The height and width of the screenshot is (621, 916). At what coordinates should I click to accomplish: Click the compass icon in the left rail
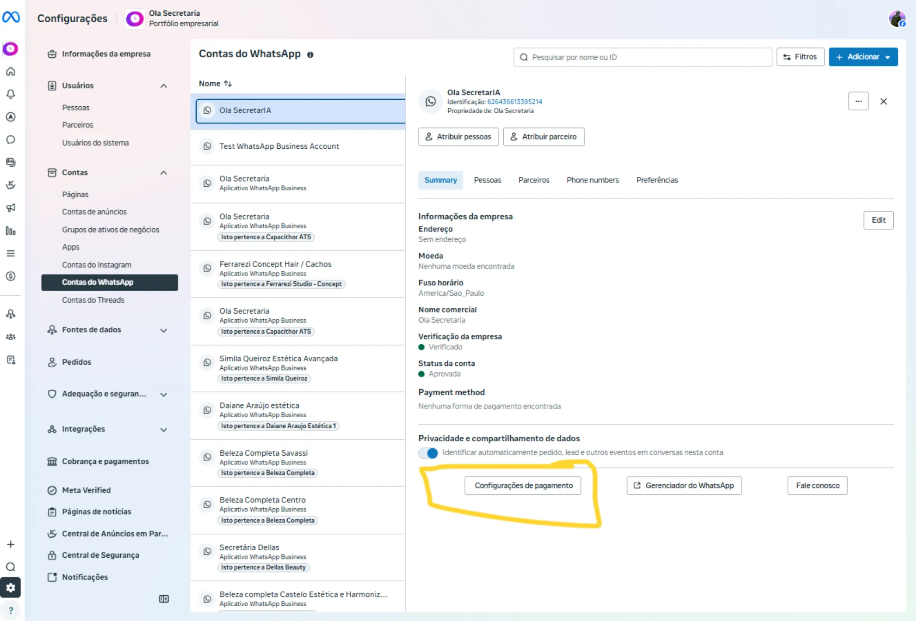tap(11, 117)
